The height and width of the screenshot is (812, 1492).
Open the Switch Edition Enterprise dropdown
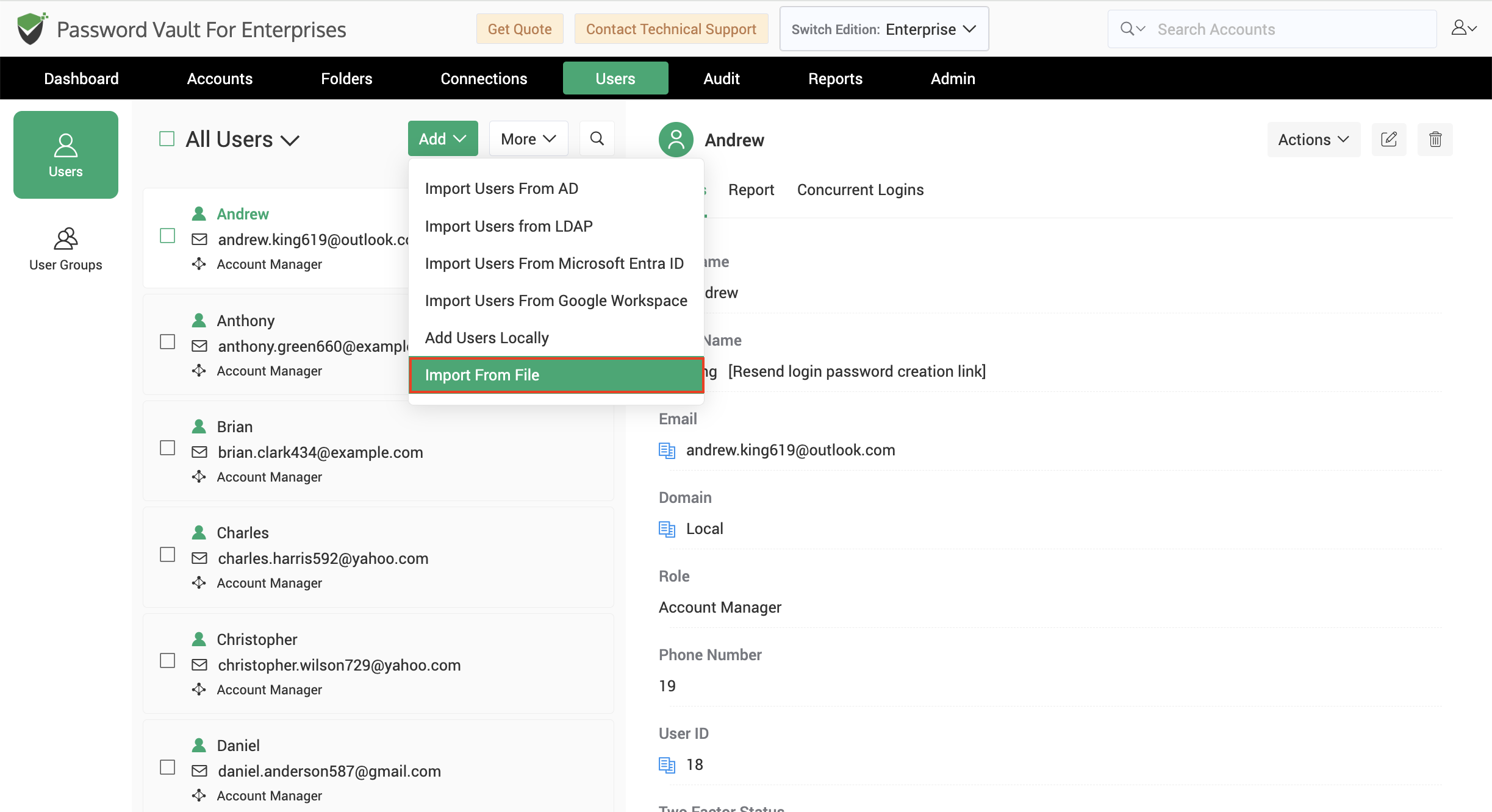[x=884, y=29]
